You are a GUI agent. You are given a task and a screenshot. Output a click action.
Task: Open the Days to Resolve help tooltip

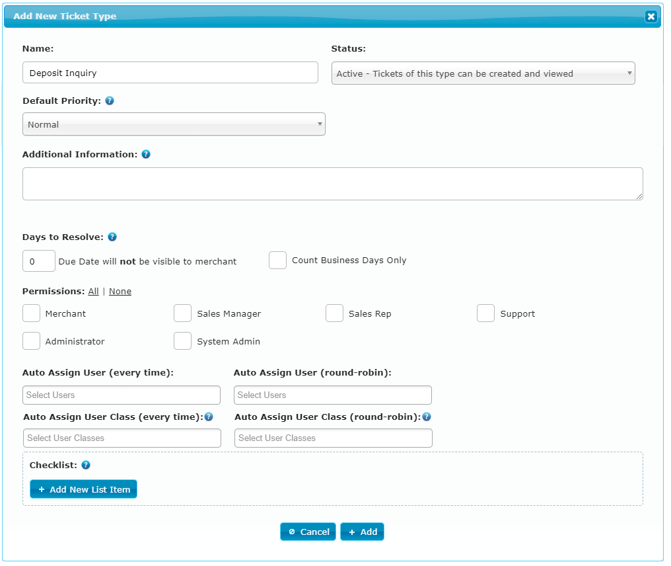(112, 237)
